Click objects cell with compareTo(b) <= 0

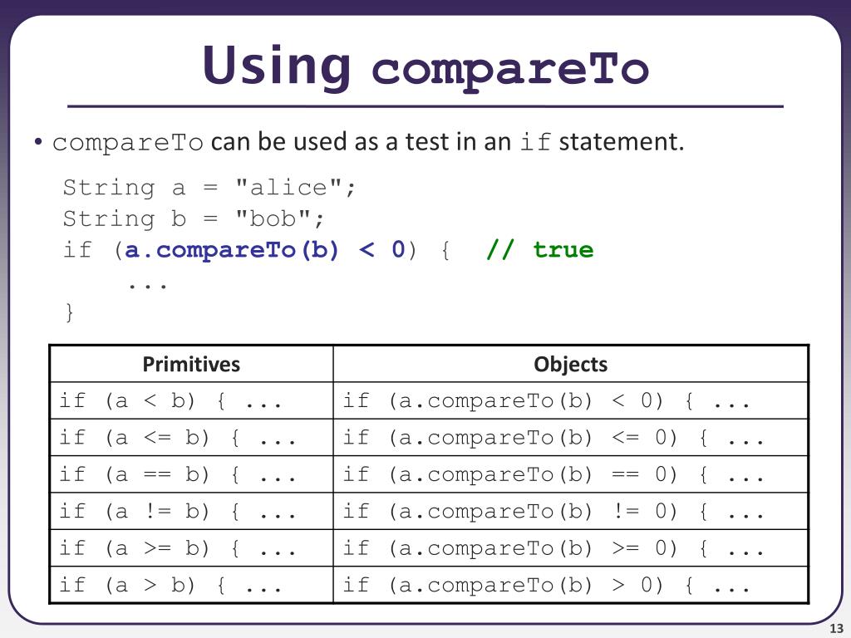[570, 438]
